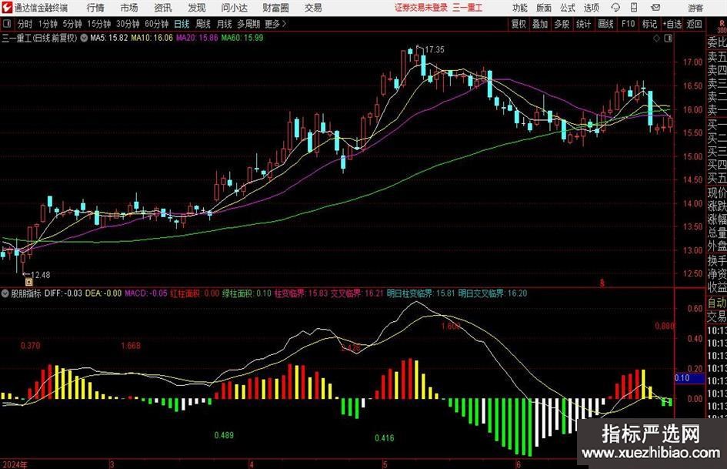Switch to the 1分钟 period
Image resolution: width=727 pixels, height=469 pixels.
coord(48,24)
